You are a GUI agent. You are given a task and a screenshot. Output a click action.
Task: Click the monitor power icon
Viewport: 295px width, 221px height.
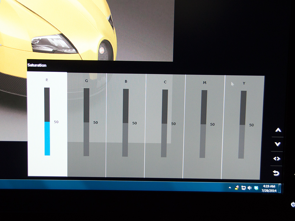tap(293, 204)
